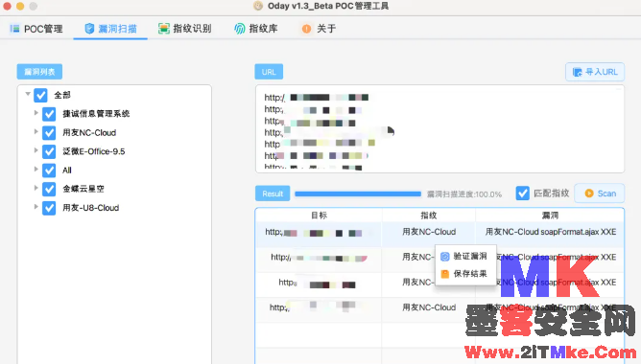The image size is (641, 364).
Task: Go to the 指纹库 tab
Action: (x=256, y=29)
